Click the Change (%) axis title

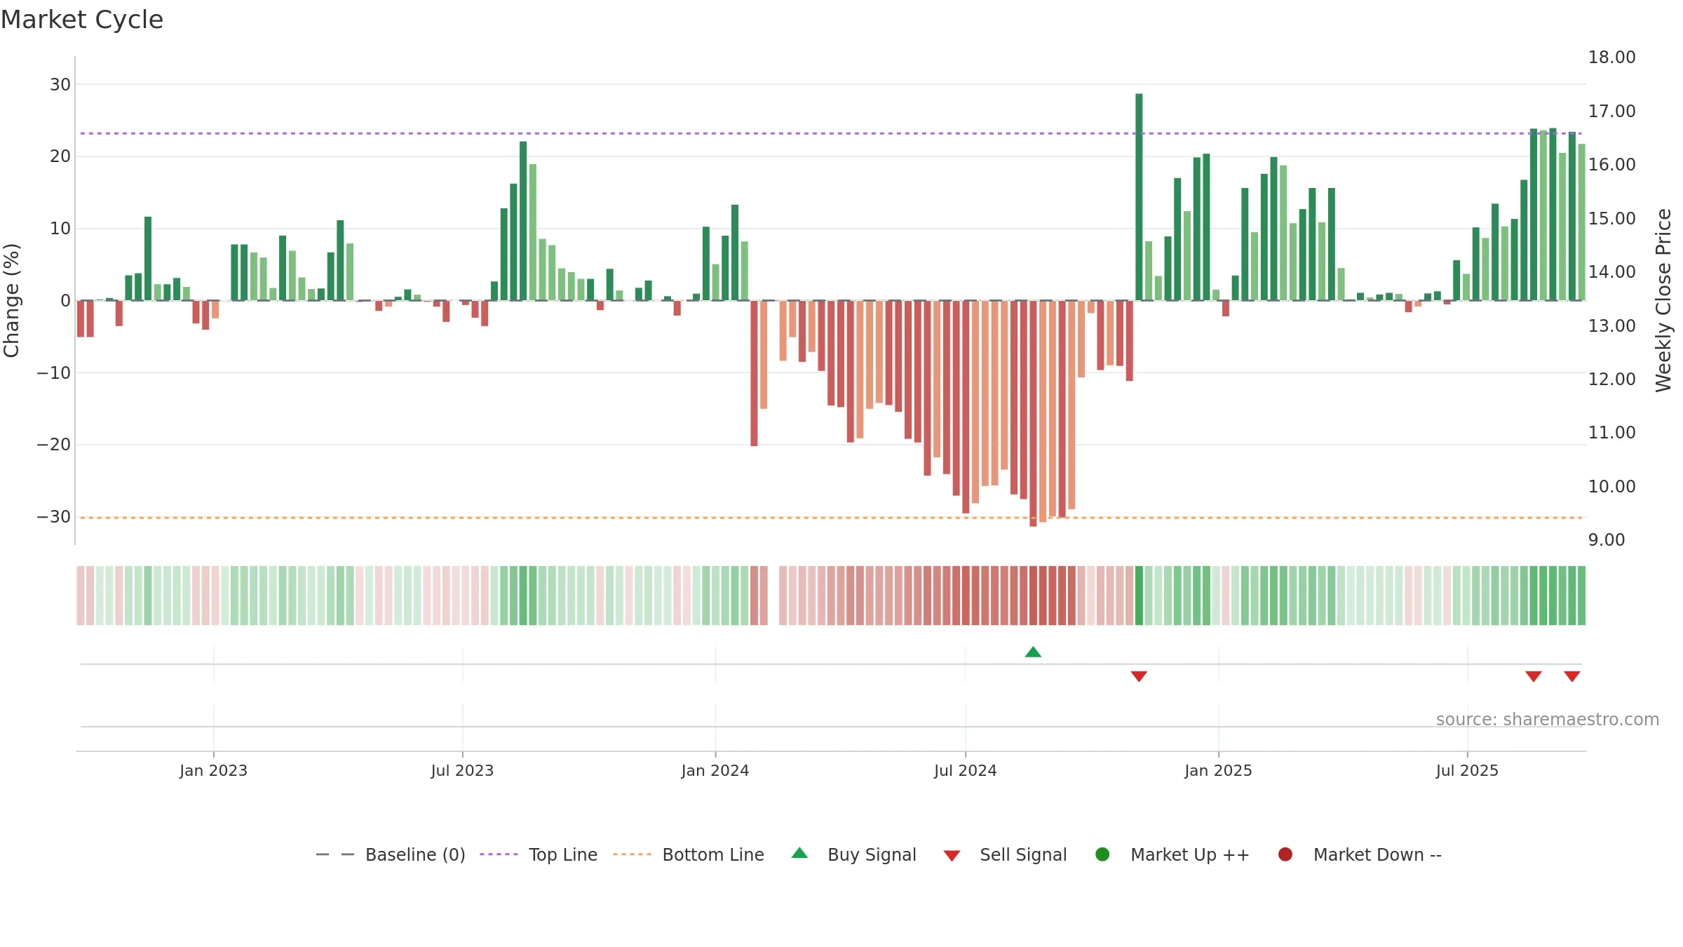tap(11, 300)
